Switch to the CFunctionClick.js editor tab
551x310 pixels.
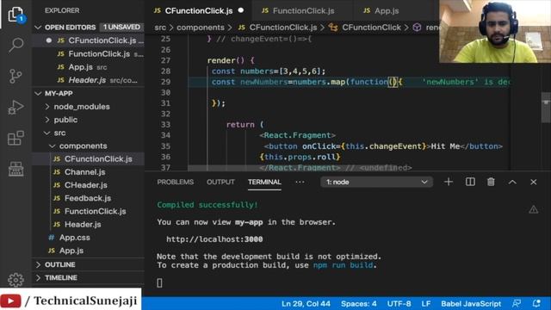click(199, 10)
